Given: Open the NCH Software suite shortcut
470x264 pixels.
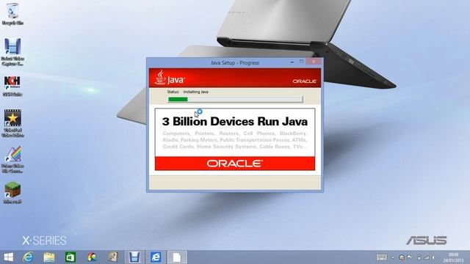Looking at the screenshot, I should click(12, 86).
